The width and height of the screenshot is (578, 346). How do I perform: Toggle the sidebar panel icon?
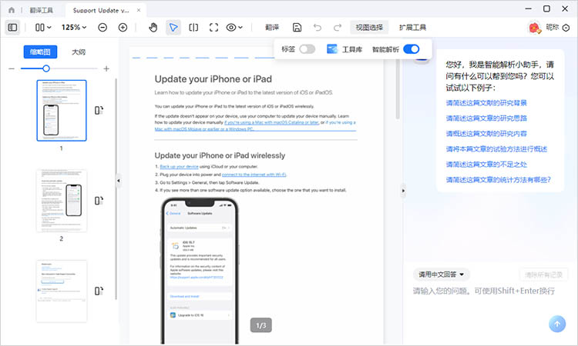12,27
